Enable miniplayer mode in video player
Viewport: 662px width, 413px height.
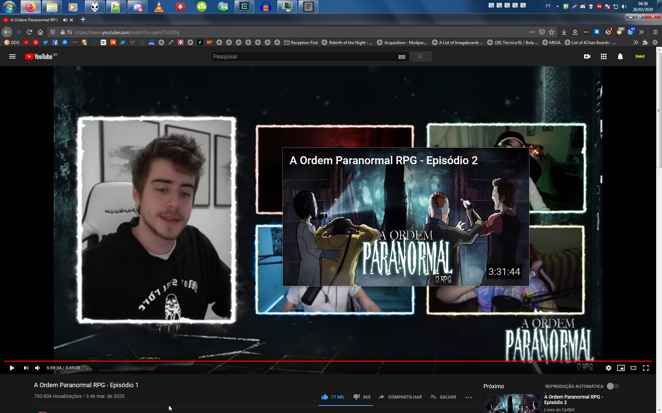(621, 368)
